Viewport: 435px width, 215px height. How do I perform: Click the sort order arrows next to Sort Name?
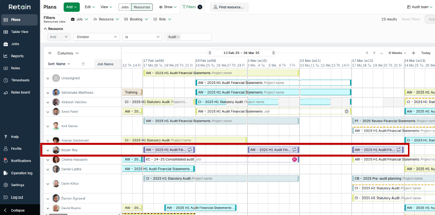click(83, 64)
